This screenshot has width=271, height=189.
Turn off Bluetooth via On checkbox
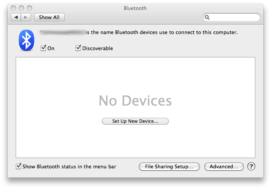tap(43, 48)
